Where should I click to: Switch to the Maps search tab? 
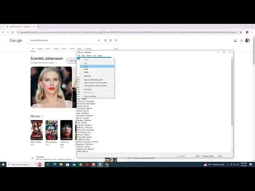coord(64,49)
